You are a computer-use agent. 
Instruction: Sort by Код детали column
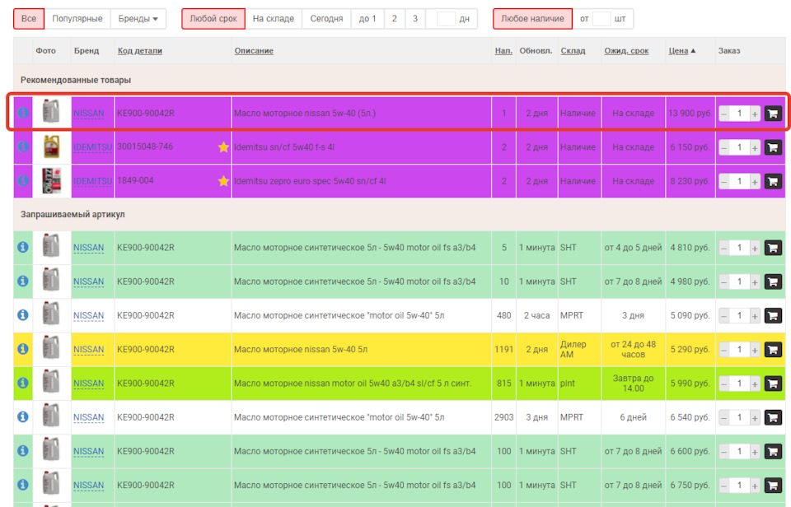tap(140, 51)
